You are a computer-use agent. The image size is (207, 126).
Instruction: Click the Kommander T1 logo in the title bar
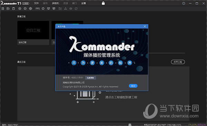point(11,3)
